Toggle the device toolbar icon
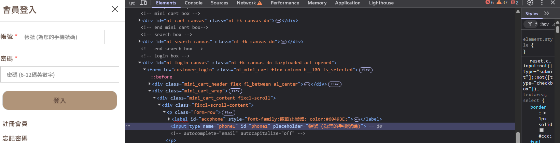The image size is (560, 143). pos(144,3)
